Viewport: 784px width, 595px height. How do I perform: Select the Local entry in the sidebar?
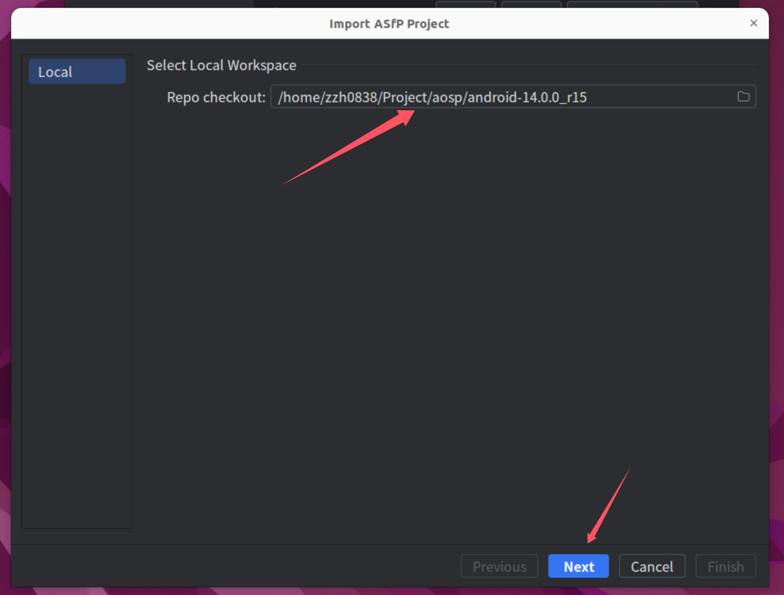pyautogui.click(x=77, y=72)
